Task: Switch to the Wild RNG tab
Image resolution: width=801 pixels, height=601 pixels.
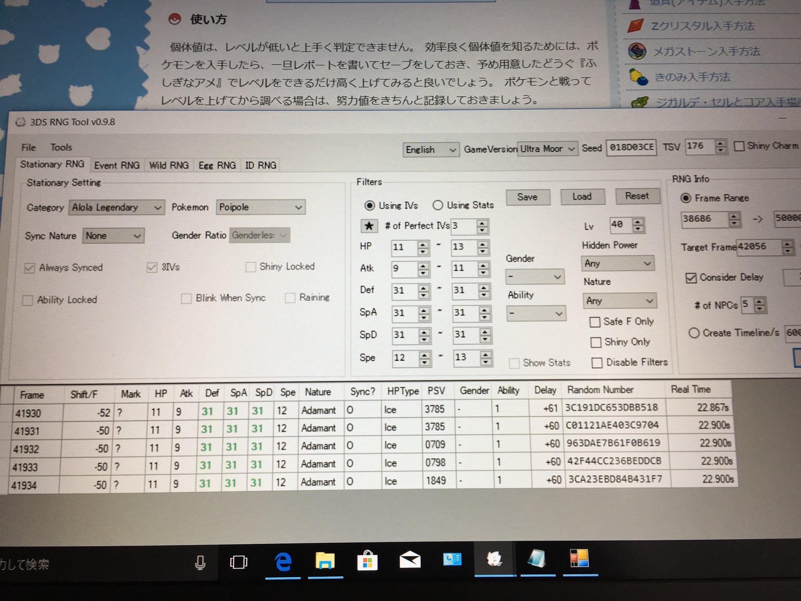Action: click(x=169, y=166)
